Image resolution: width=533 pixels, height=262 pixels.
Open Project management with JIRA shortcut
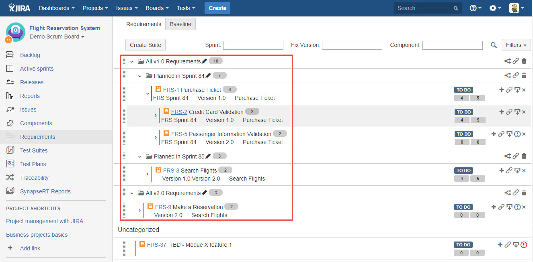point(45,221)
